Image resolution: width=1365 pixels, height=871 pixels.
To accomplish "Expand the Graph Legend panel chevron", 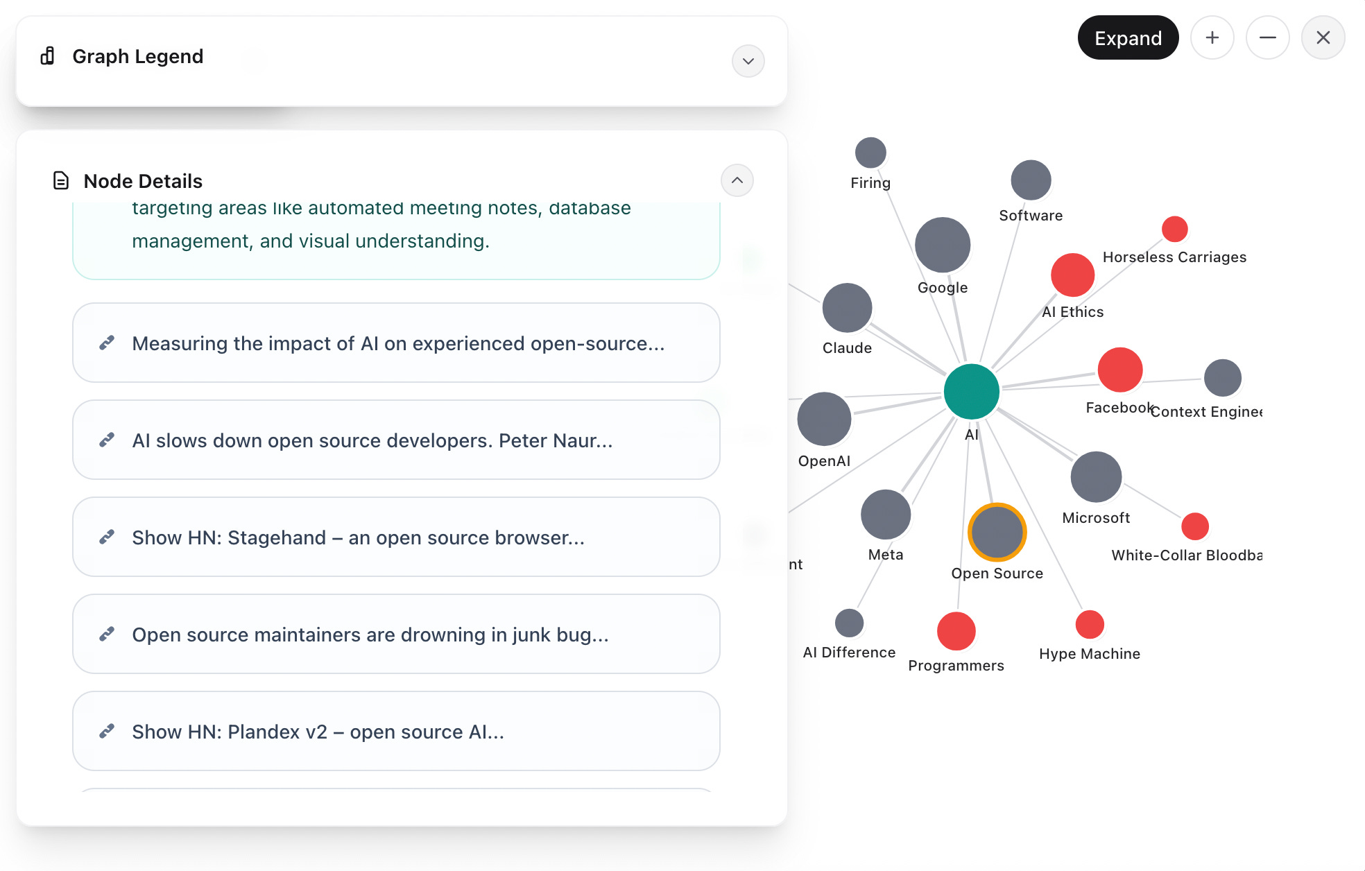I will click(x=748, y=61).
